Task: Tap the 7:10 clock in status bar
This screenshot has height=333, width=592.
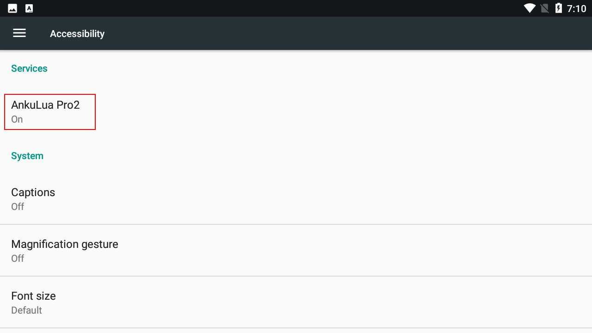Action: pyautogui.click(x=576, y=8)
